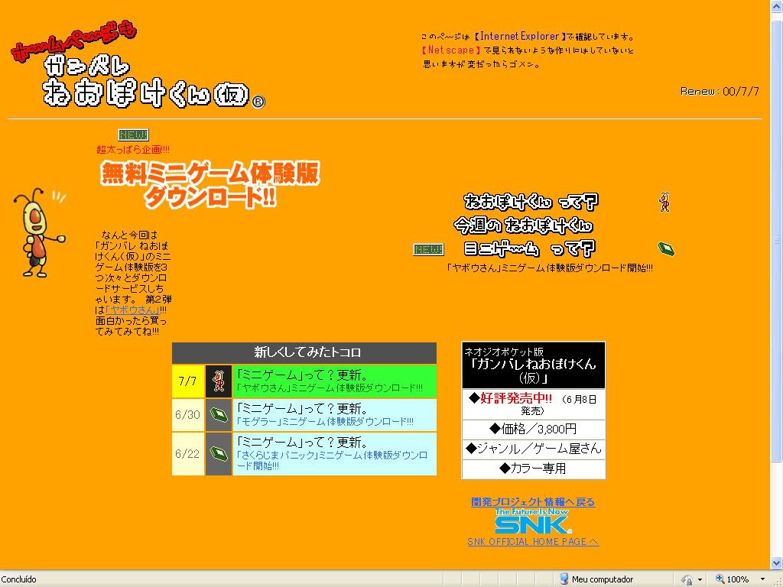Open 「さくらじまパニック」 download link in 6/22 row

point(332,461)
